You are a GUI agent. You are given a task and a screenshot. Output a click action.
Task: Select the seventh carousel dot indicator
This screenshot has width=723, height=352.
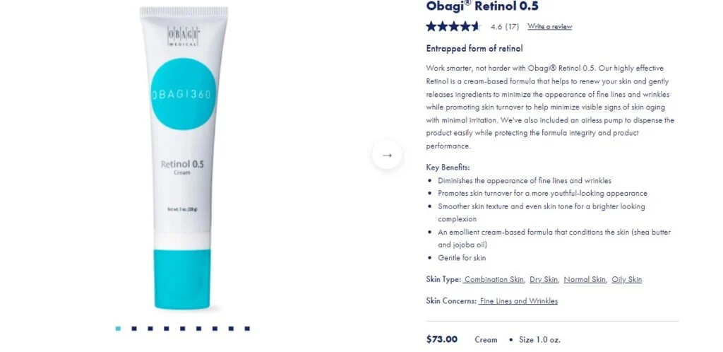tap(215, 329)
